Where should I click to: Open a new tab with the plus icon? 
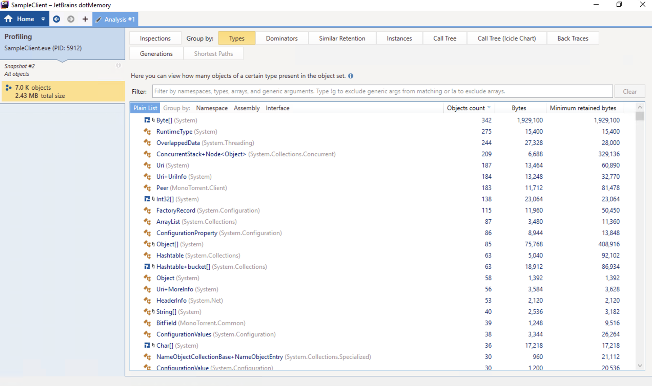coord(85,19)
